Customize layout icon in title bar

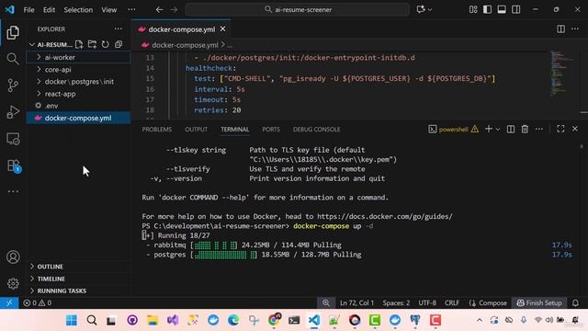click(x=473, y=9)
